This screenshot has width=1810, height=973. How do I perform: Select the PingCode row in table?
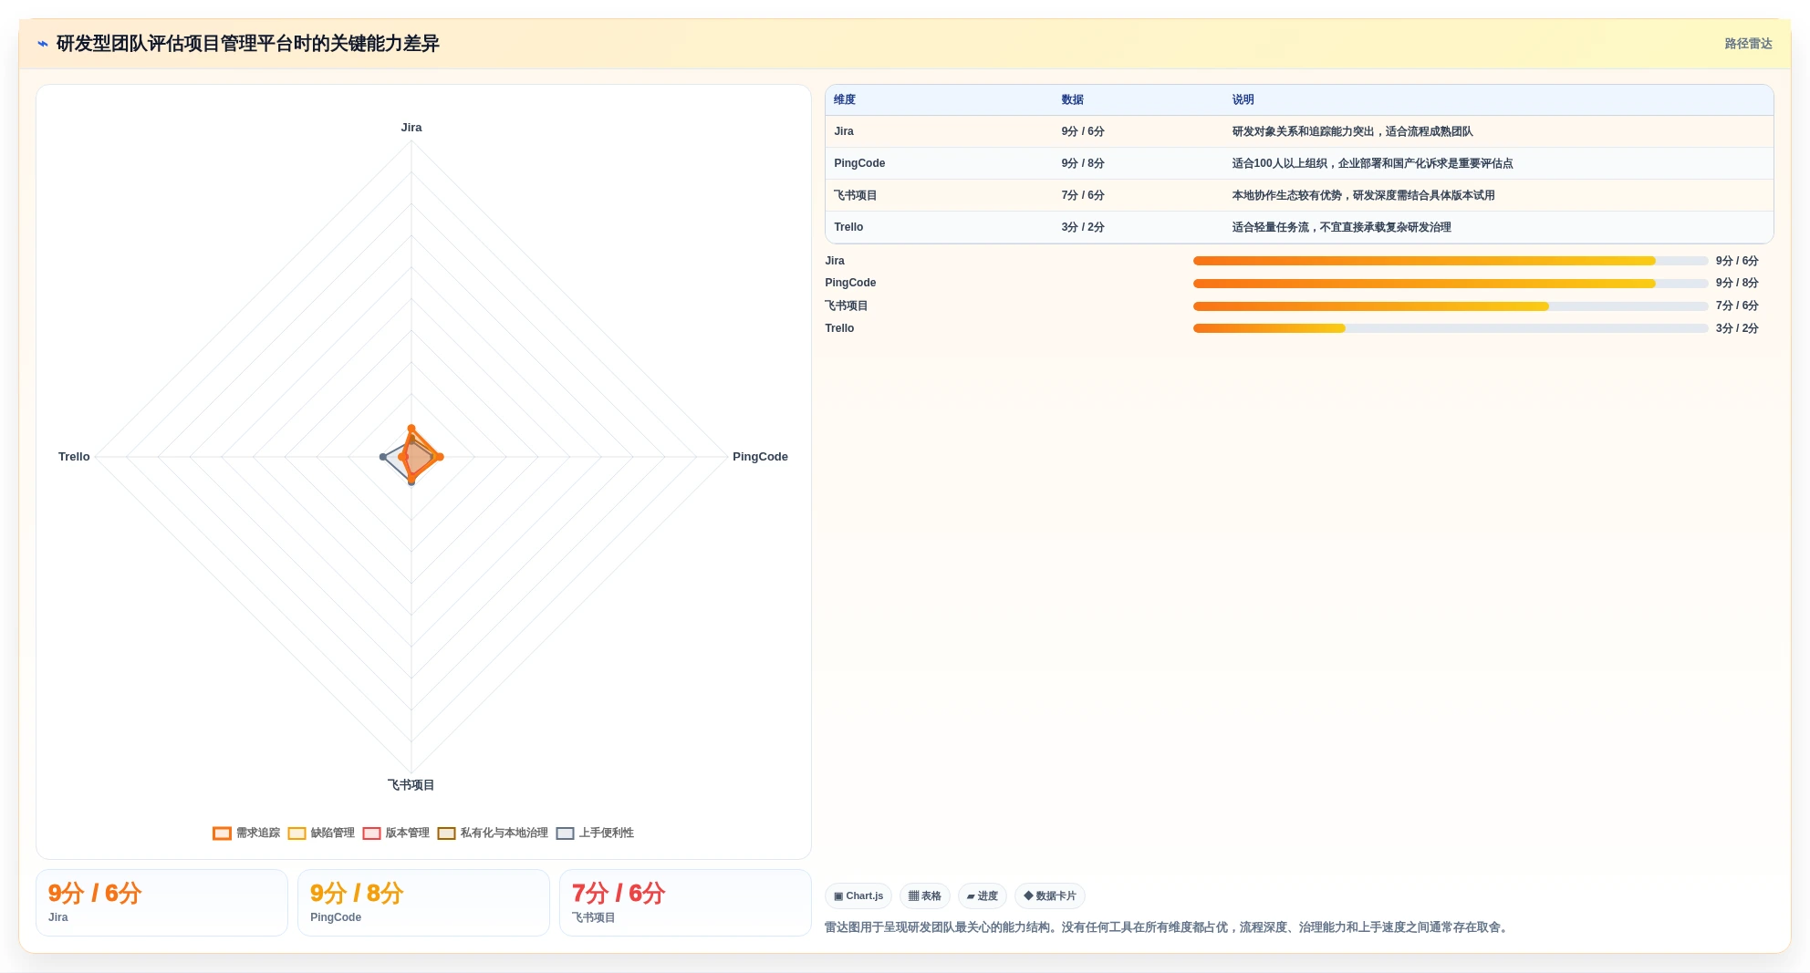1299,163
